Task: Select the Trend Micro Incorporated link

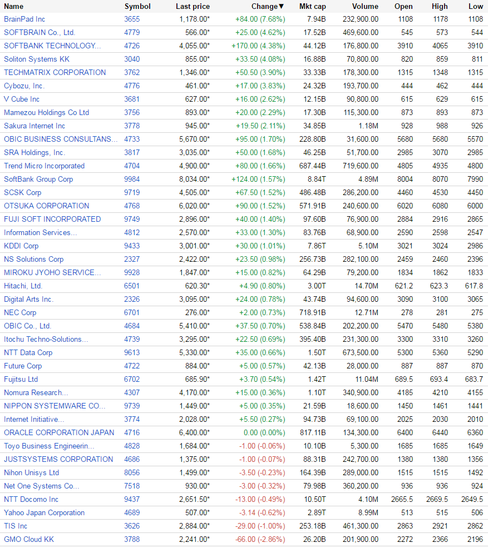Action: pyautogui.click(x=44, y=166)
